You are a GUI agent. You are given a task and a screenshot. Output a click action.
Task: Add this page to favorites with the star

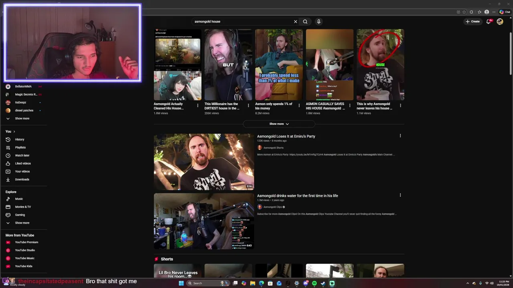pos(464,12)
